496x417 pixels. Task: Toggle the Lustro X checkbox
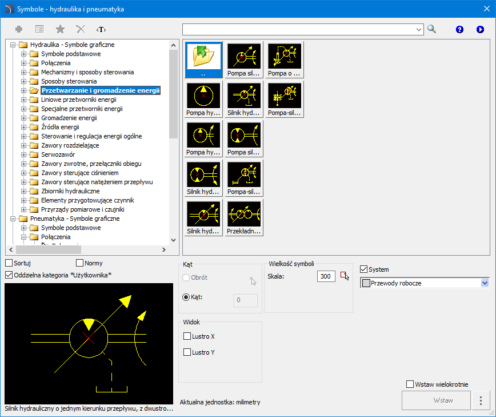187,336
